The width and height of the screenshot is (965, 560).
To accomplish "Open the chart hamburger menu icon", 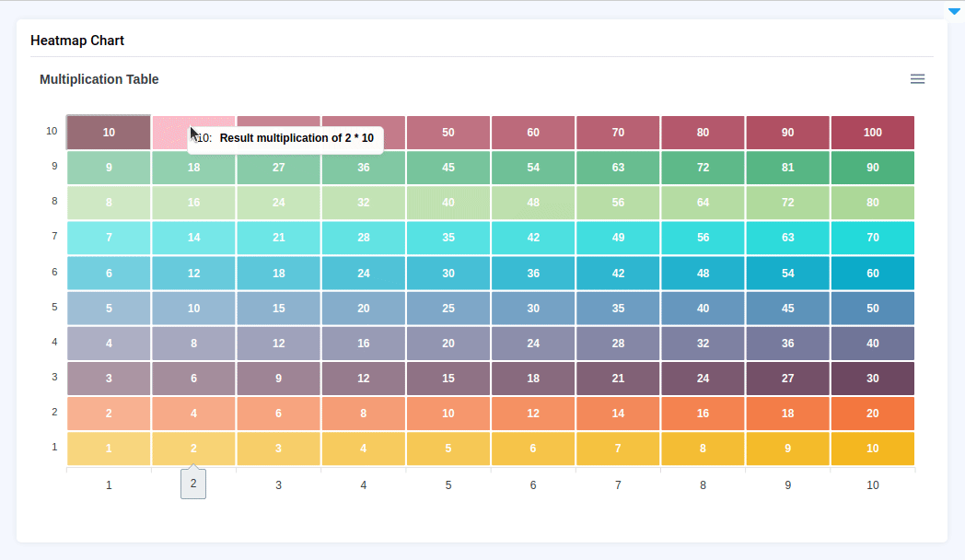I will click(x=917, y=79).
